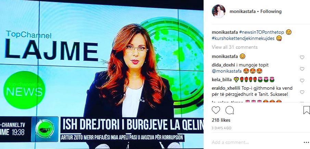
Task: Like kela_billa's flowers comment
Action: pyautogui.click(x=302, y=80)
